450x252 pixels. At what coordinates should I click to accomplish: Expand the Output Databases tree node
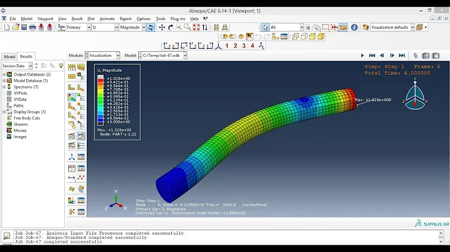pyautogui.click(x=4, y=74)
